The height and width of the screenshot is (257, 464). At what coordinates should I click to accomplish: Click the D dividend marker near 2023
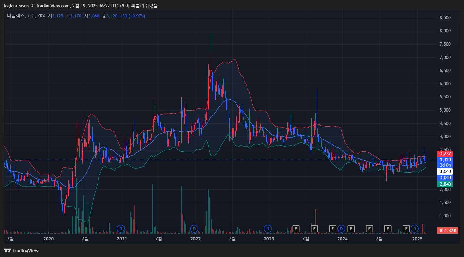pos(268,229)
